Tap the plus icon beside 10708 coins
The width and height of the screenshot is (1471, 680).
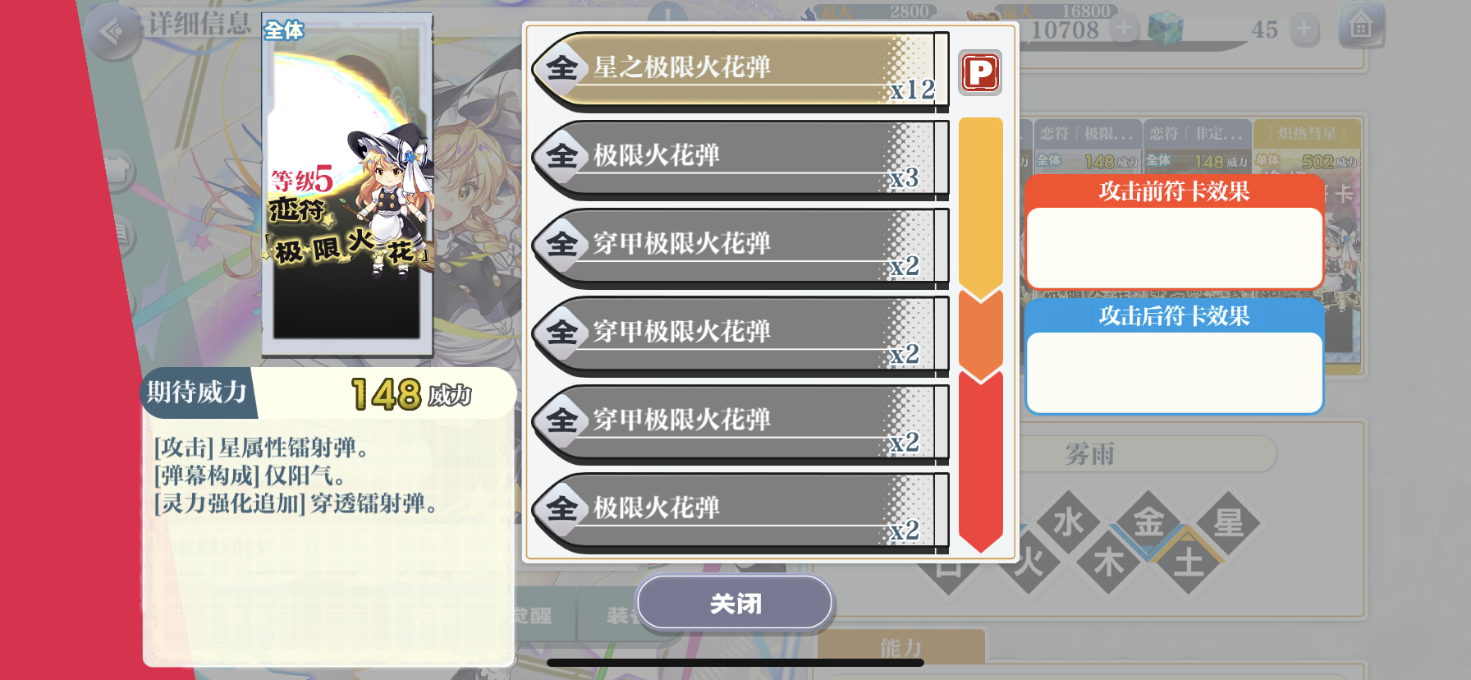pyautogui.click(x=1124, y=29)
